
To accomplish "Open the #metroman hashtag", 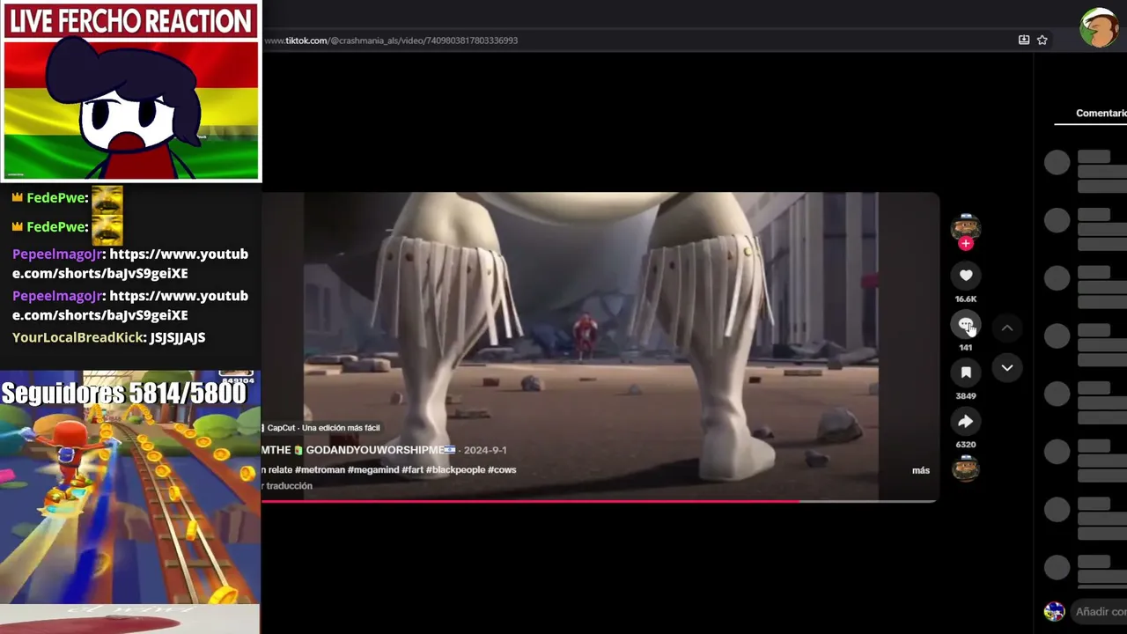I will 320,470.
